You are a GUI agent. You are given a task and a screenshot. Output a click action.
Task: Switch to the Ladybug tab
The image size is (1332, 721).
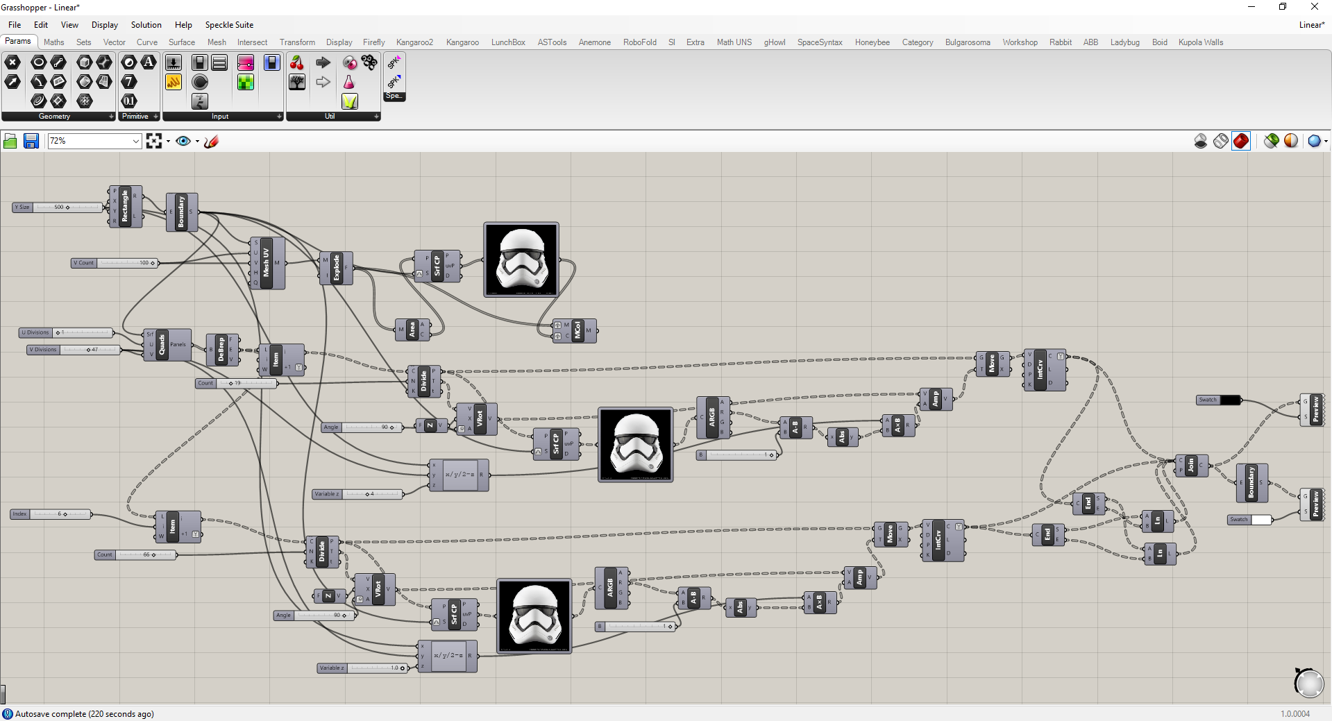[x=1124, y=42]
